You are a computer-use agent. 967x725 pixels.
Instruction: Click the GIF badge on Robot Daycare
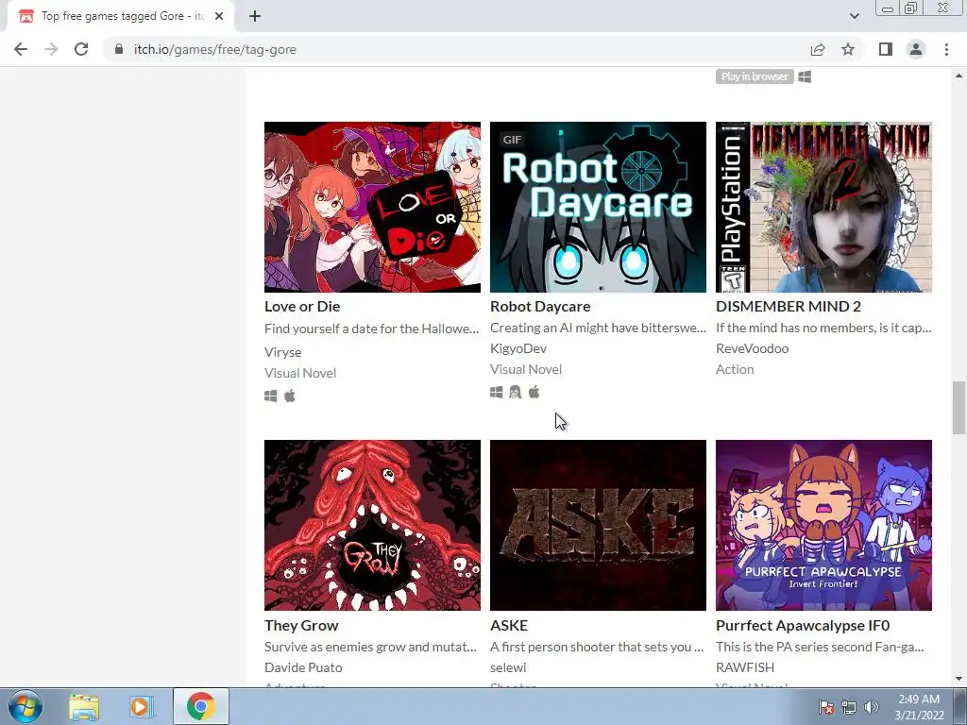point(513,140)
